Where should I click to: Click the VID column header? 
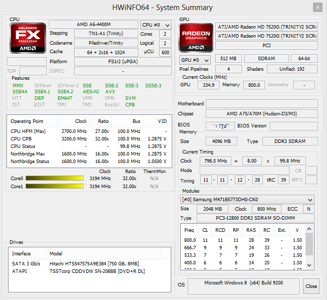[156, 121]
